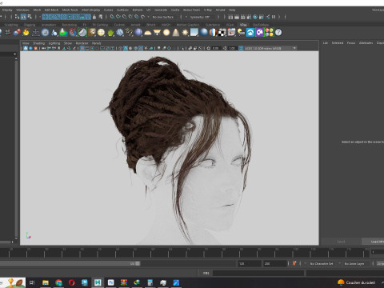Open the purple Chaos Cosmos shelf icon

(259, 33)
